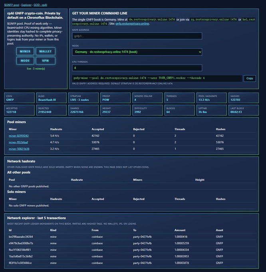Click the generated gnfp-mine command text

[x=139, y=78]
